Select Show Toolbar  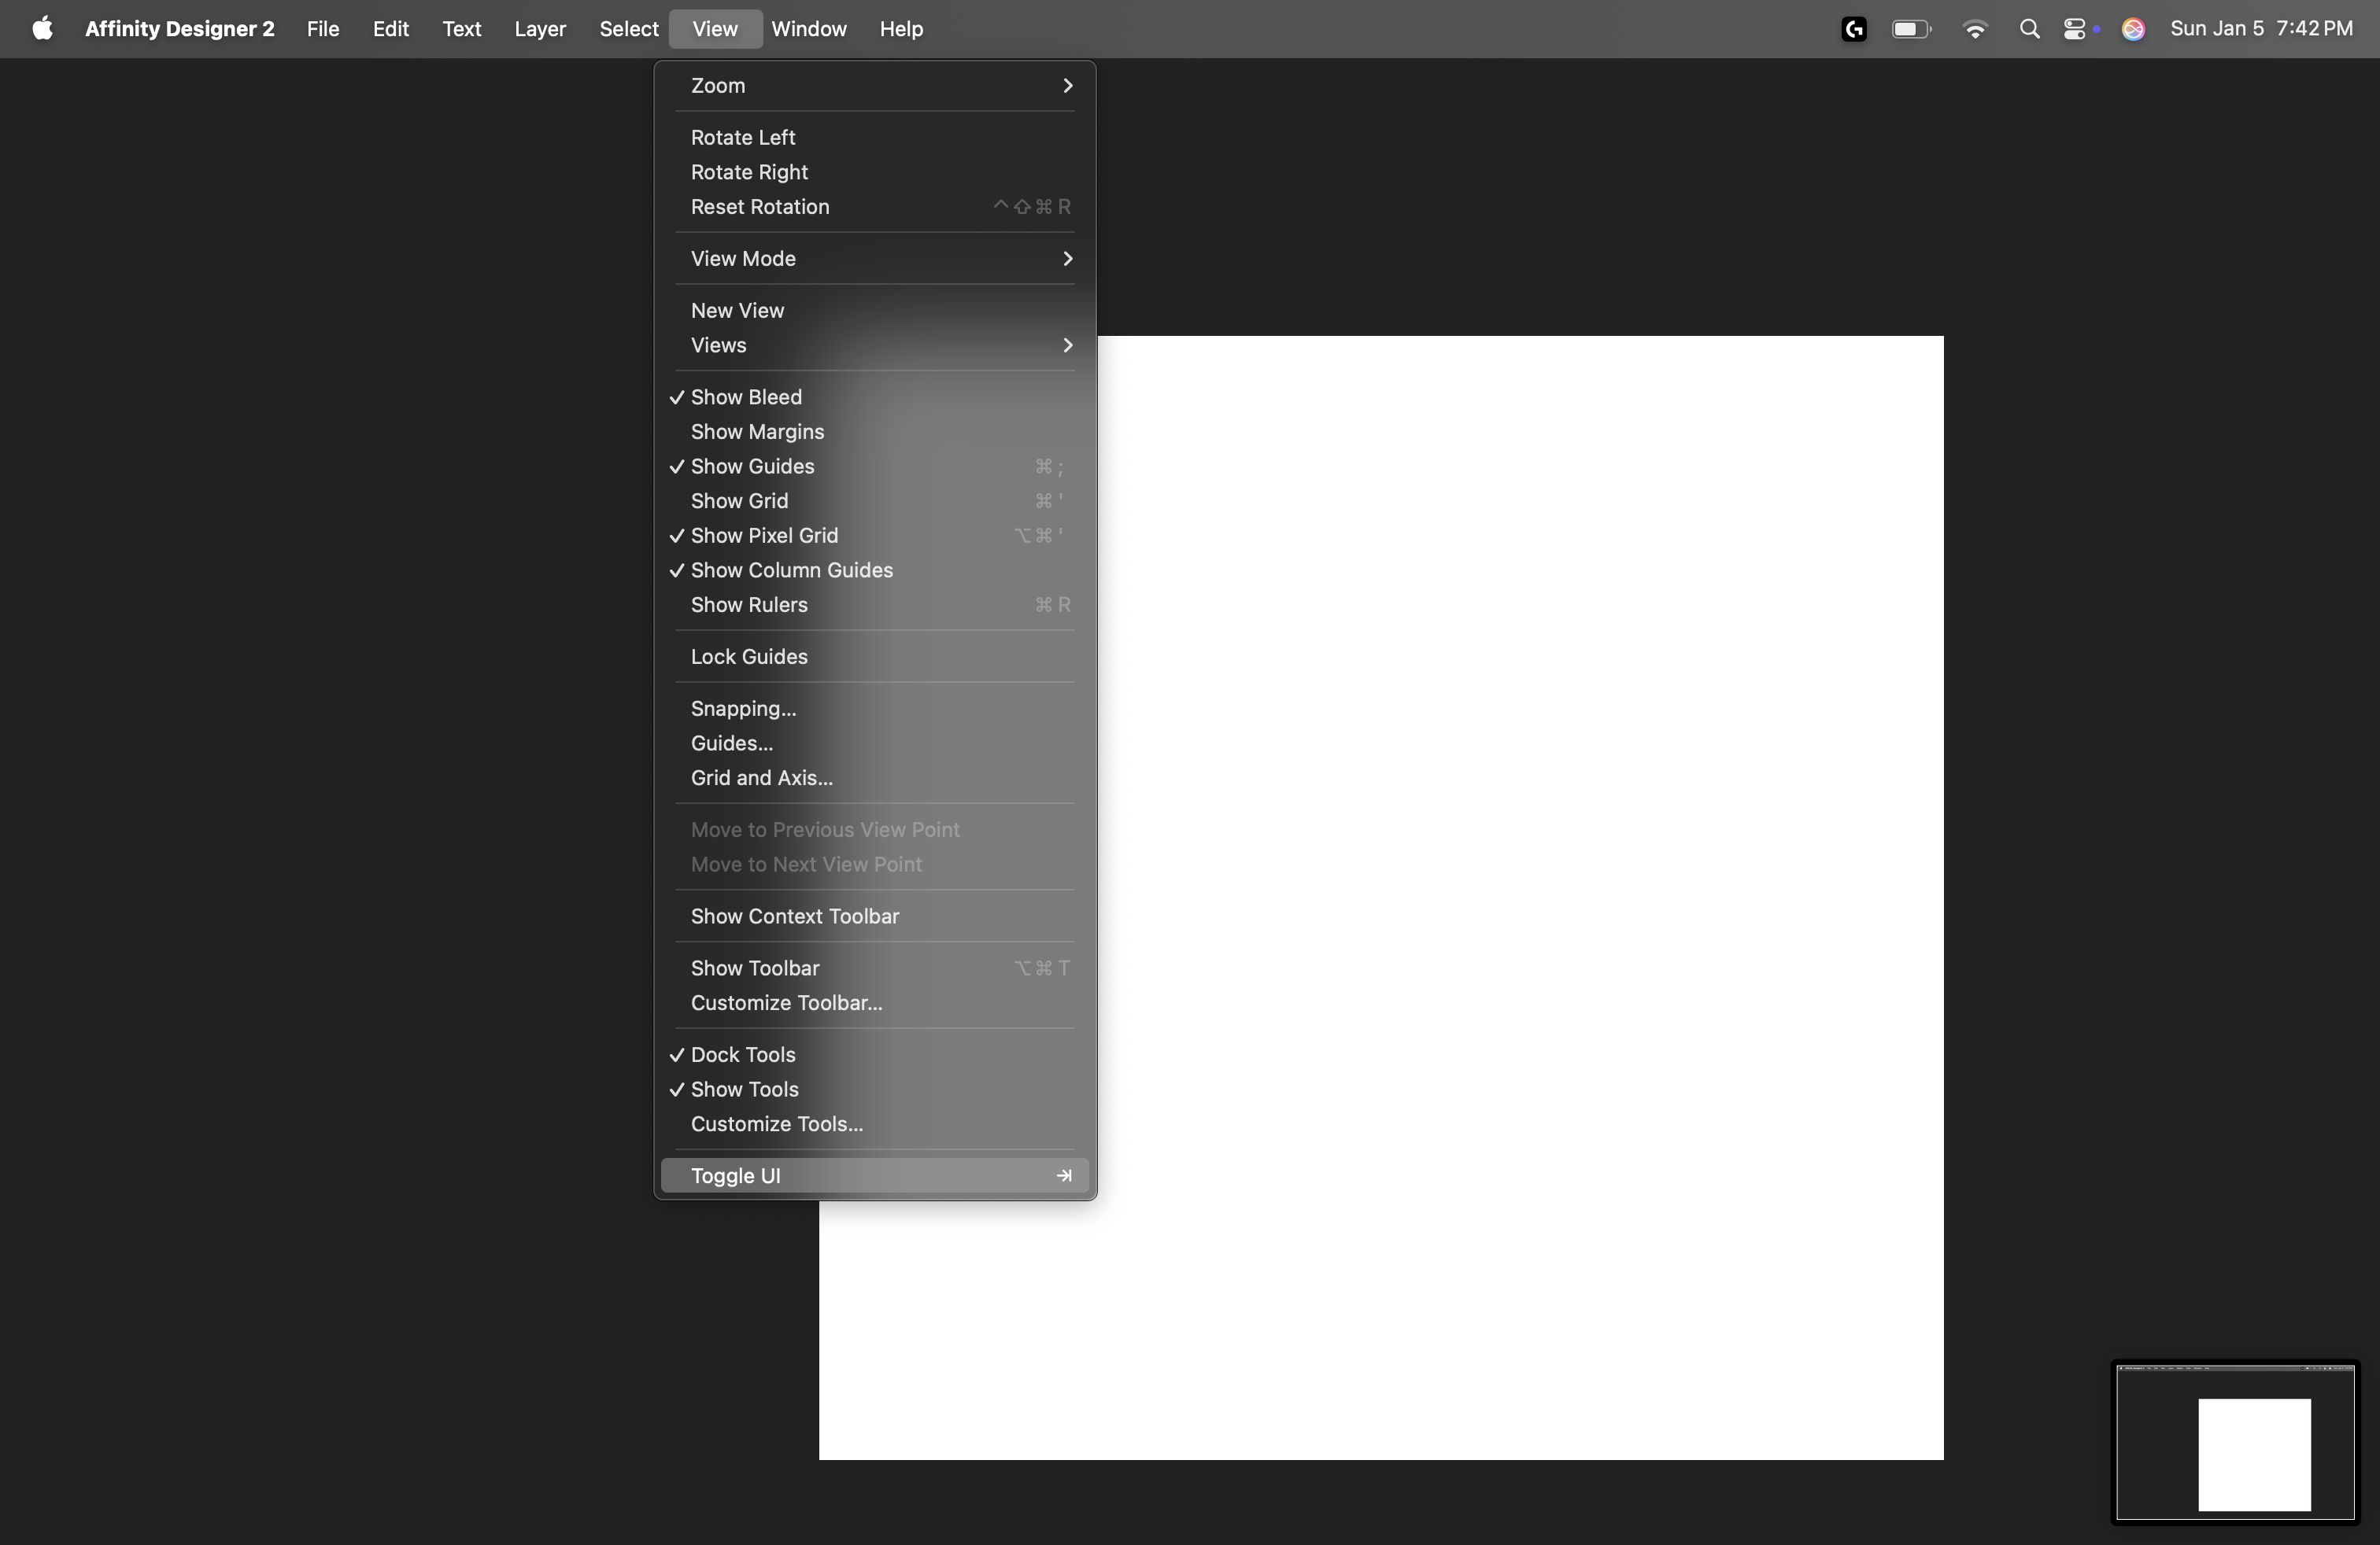click(875, 968)
